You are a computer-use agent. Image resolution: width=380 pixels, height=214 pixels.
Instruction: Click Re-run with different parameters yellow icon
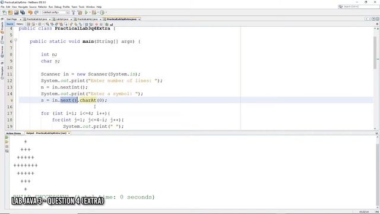pos(7,142)
